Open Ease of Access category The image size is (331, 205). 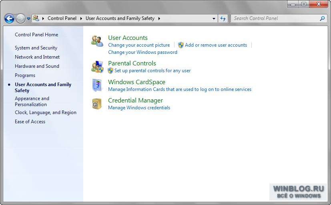30,122
